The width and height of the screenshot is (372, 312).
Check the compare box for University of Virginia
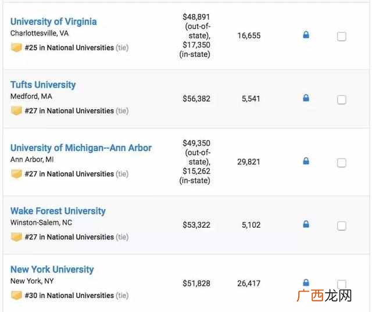pyautogui.click(x=342, y=37)
